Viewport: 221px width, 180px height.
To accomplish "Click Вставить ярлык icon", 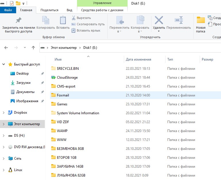I will point(74,30).
